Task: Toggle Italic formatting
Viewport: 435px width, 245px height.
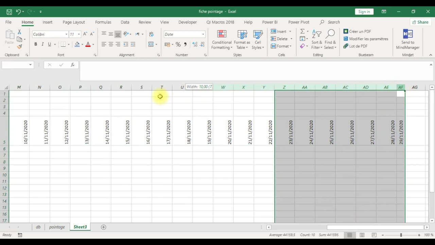Action: (x=42, y=44)
